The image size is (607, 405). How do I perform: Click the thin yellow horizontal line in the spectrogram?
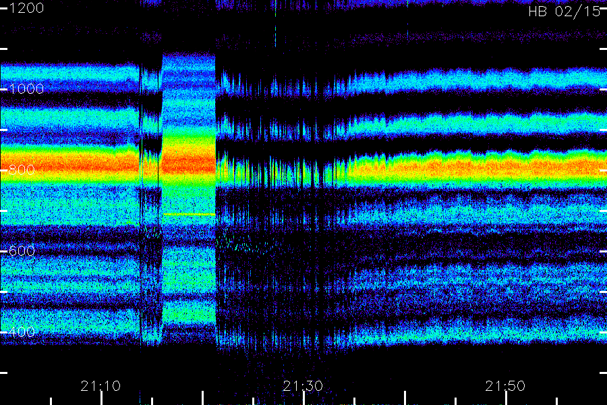(x=190, y=214)
